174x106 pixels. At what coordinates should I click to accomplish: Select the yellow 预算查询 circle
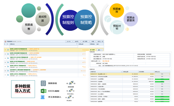point(117,10)
